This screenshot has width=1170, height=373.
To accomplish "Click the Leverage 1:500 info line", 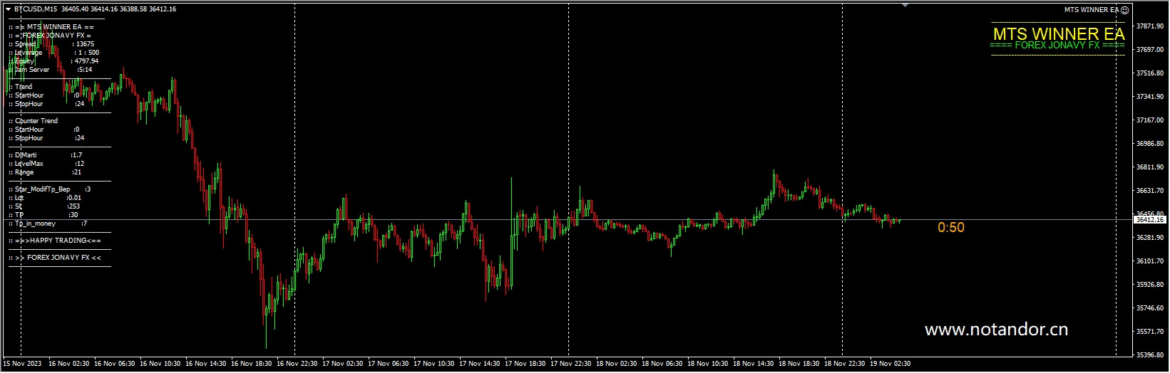I will [x=56, y=53].
